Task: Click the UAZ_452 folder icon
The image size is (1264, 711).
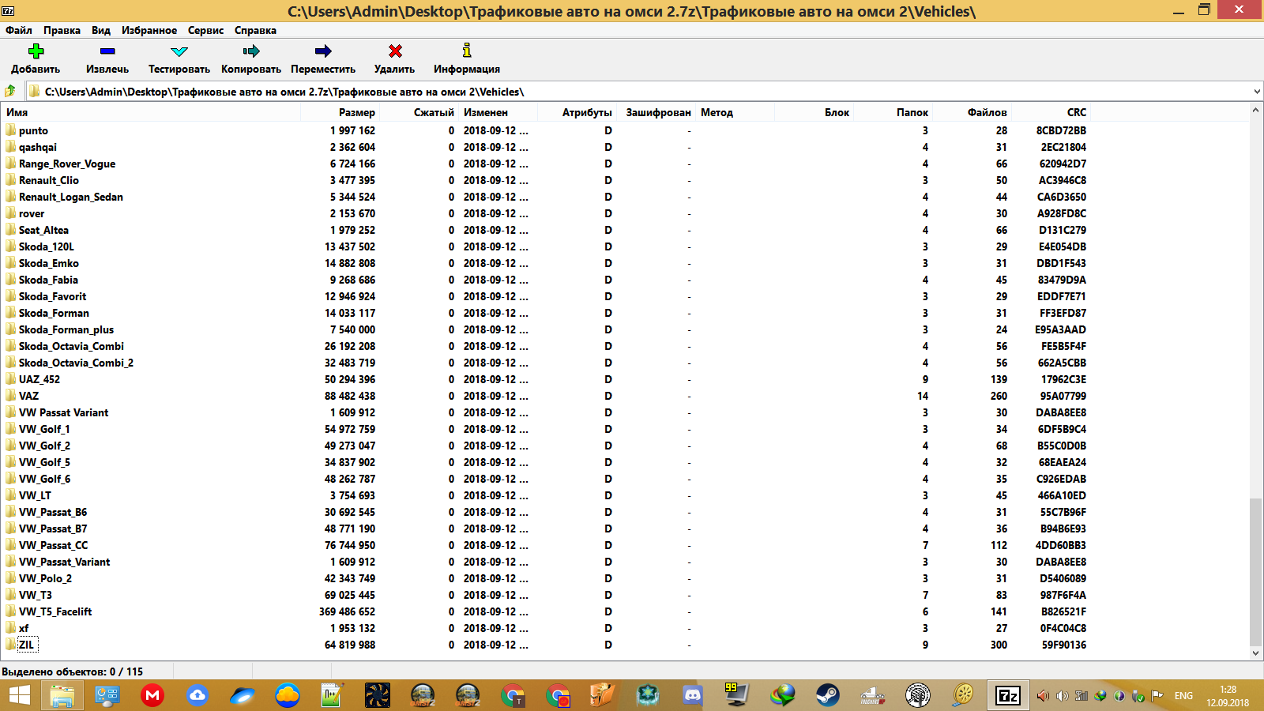Action: pyautogui.click(x=10, y=378)
